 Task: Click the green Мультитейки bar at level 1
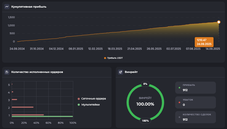pos(42,116)
